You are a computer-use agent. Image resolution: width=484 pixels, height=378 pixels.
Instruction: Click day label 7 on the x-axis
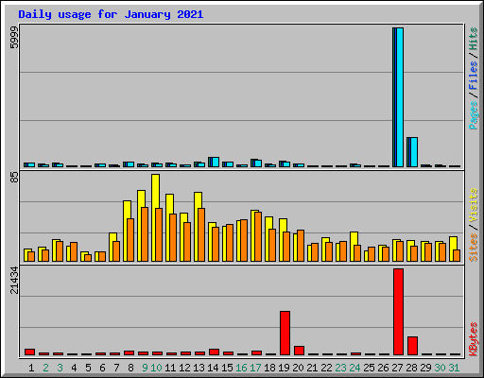(116, 368)
